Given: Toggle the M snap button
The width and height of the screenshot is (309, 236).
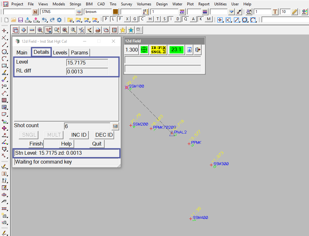Looking at the screenshot, I should click(x=208, y=19).
